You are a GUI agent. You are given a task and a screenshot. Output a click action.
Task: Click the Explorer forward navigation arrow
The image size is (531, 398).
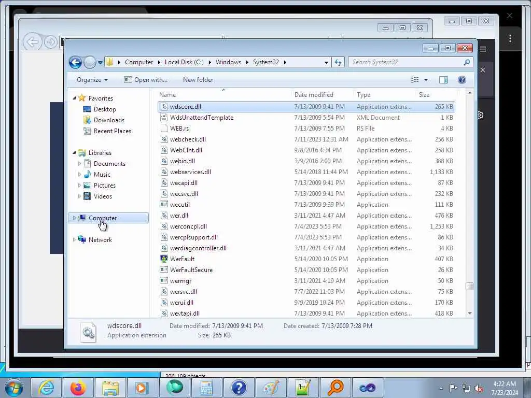click(x=90, y=62)
